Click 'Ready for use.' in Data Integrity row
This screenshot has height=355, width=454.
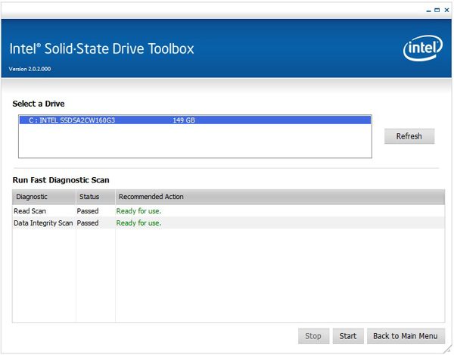138,223
